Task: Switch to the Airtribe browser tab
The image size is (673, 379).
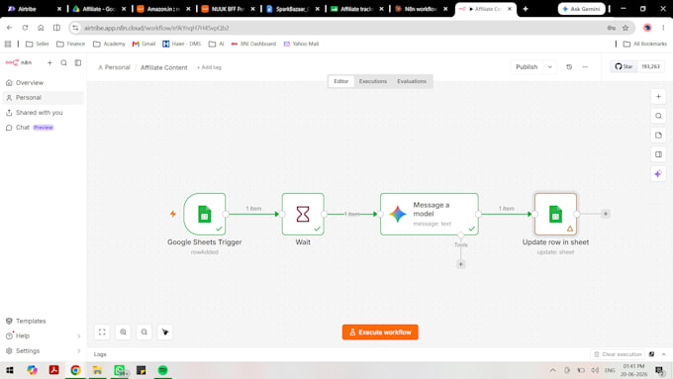Action: [x=33, y=9]
